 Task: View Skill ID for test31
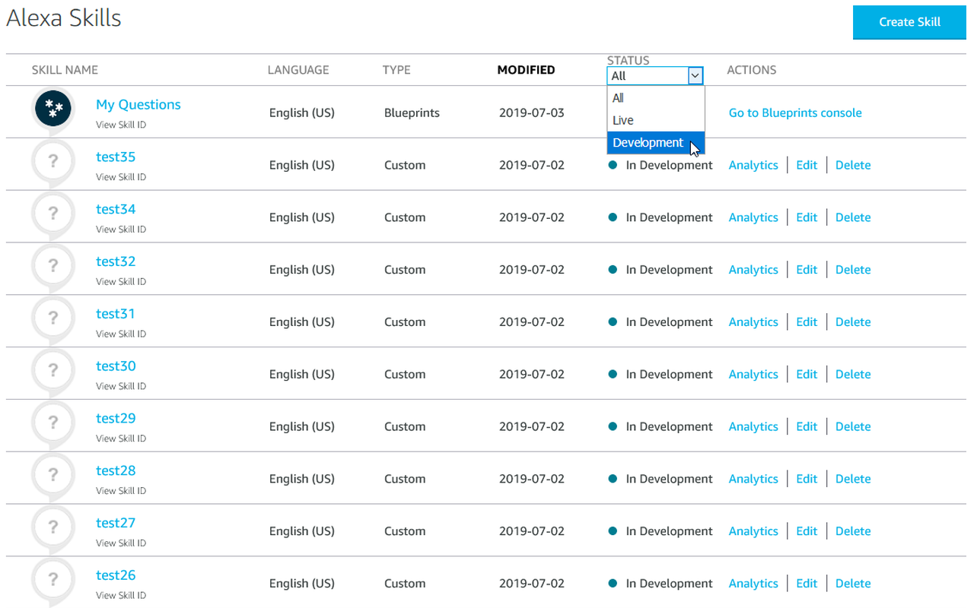[x=121, y=334]
